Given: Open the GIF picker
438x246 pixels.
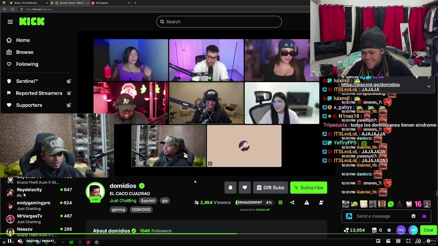Looking at the screenshot, I should pos(413,230).
